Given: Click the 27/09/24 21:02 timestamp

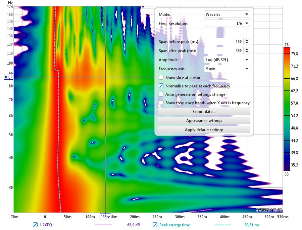Looking at the screenshot, I should [x=269, y=210].
